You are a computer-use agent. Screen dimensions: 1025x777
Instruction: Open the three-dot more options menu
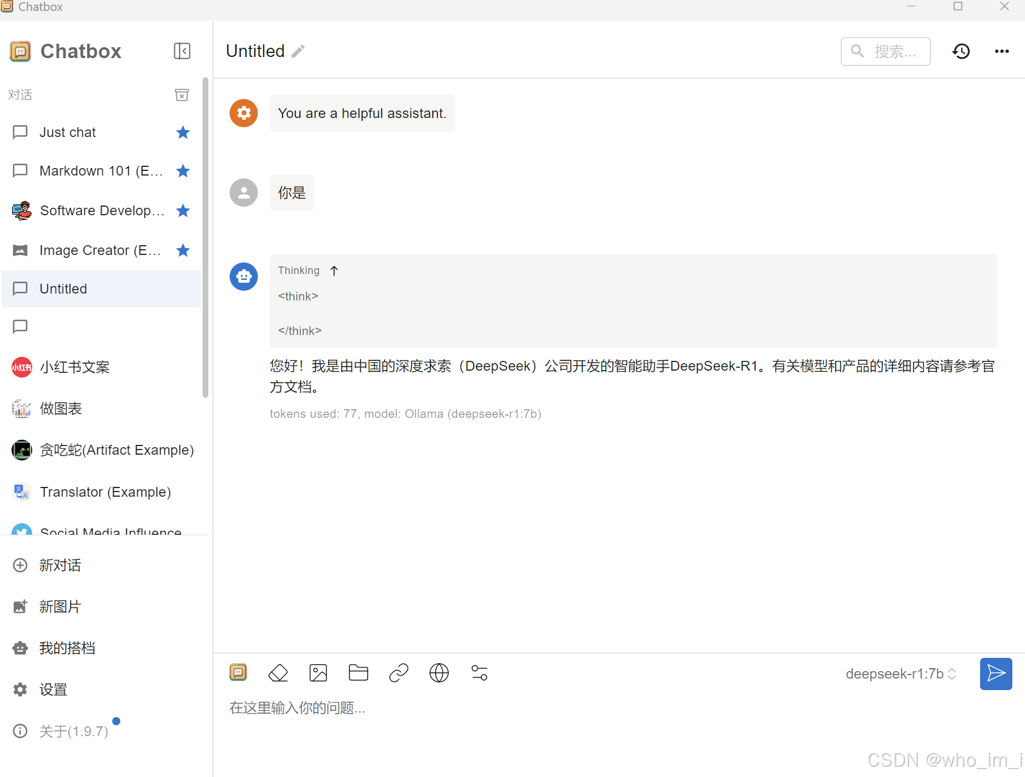[x=1002, y=51]
